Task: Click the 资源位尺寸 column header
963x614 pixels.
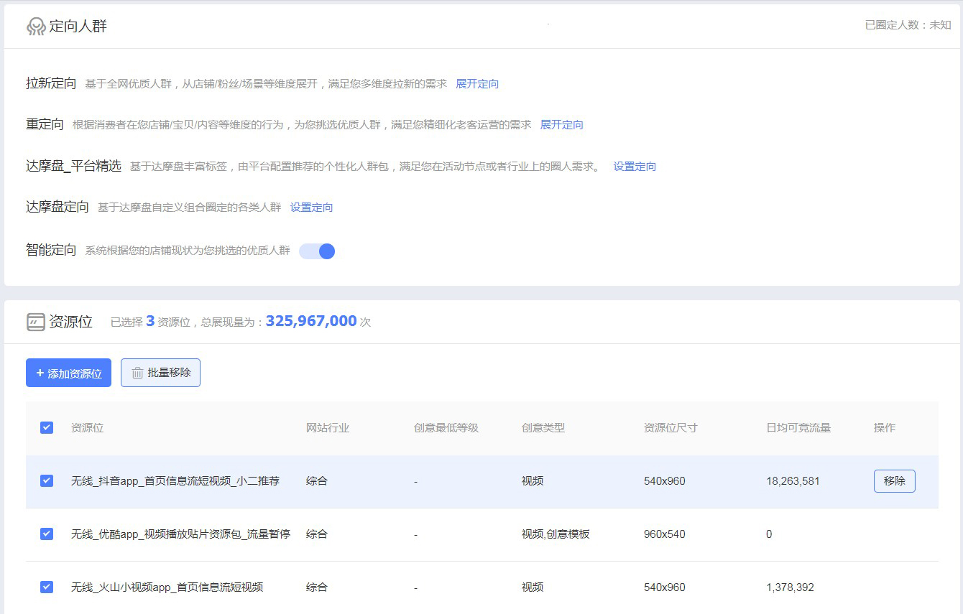Action: click(671, 427)
